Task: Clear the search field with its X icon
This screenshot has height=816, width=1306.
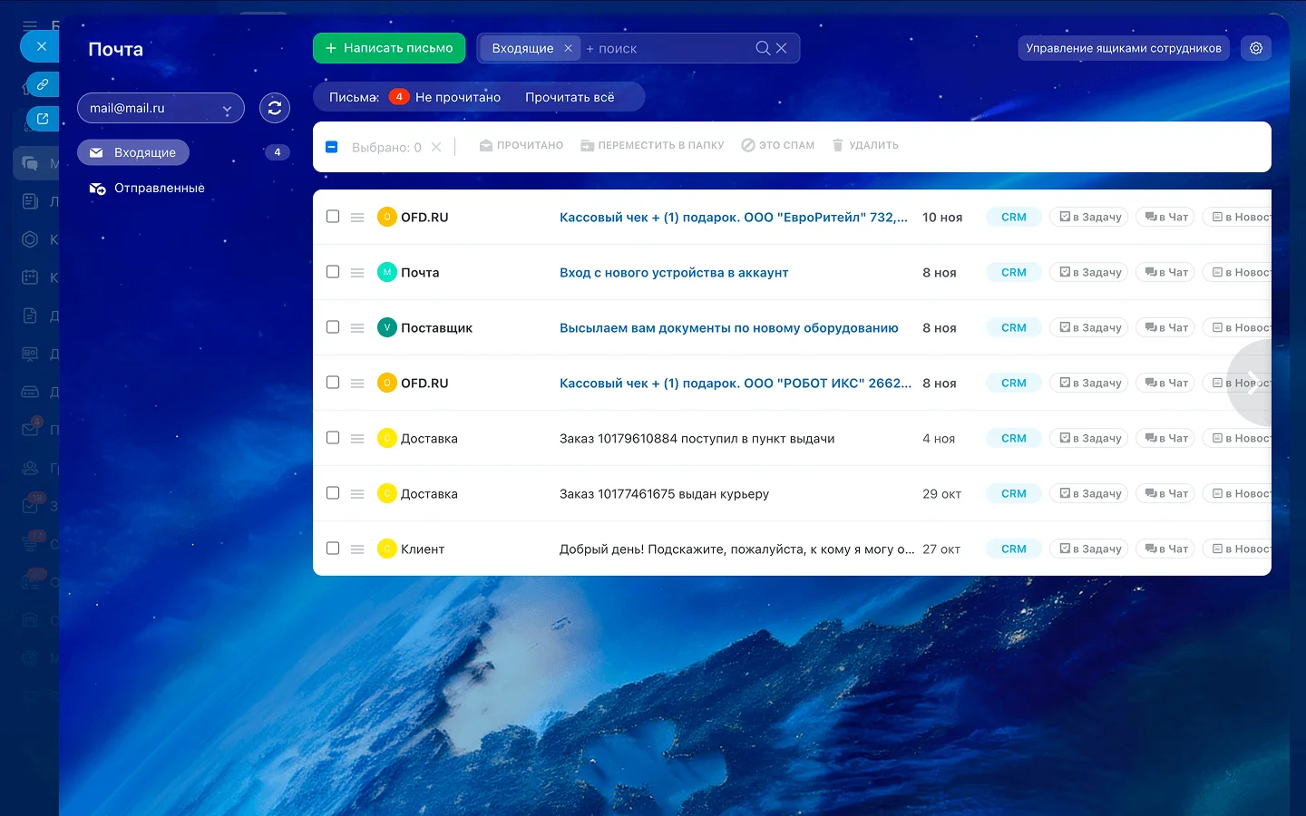Action: point(782,48)
